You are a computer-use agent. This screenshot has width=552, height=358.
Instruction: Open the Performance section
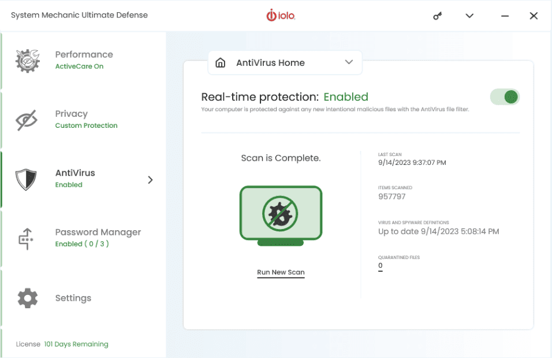(x=84, y=61)
